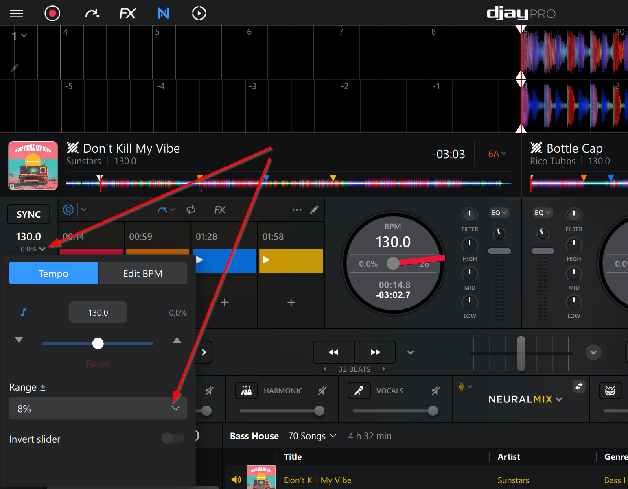Open the three-dots more options

click(297, 210)
